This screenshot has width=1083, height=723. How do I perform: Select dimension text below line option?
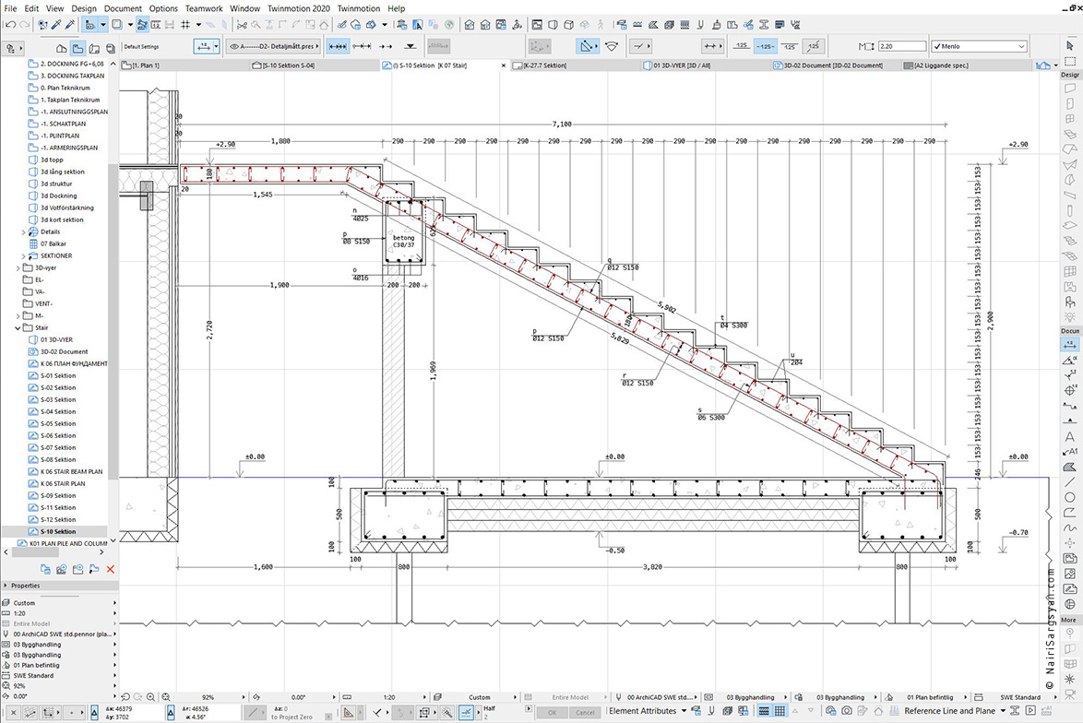click(x=790, y=46)
